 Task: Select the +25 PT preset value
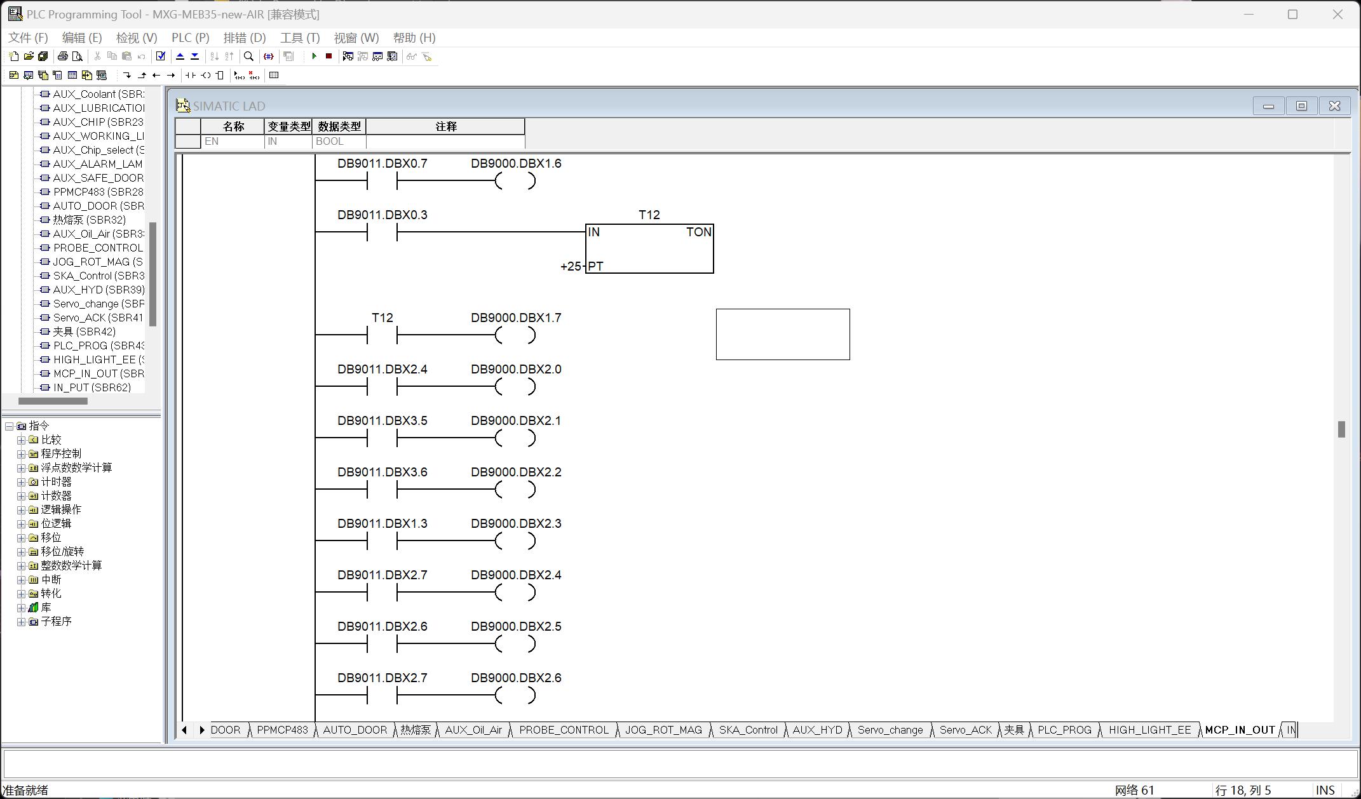click(x=571, y=267)
